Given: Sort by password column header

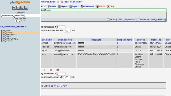Looking at the screenshot, I should 96,40.
